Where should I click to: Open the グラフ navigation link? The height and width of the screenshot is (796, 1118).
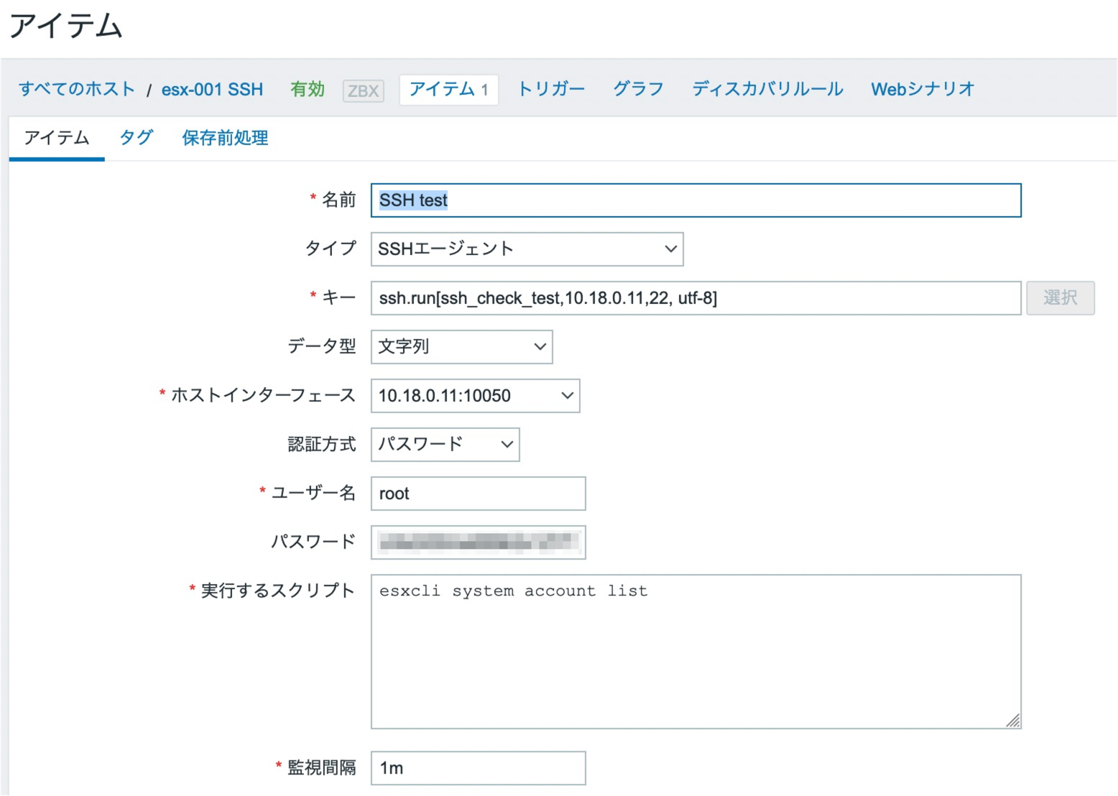click(638, 89)
